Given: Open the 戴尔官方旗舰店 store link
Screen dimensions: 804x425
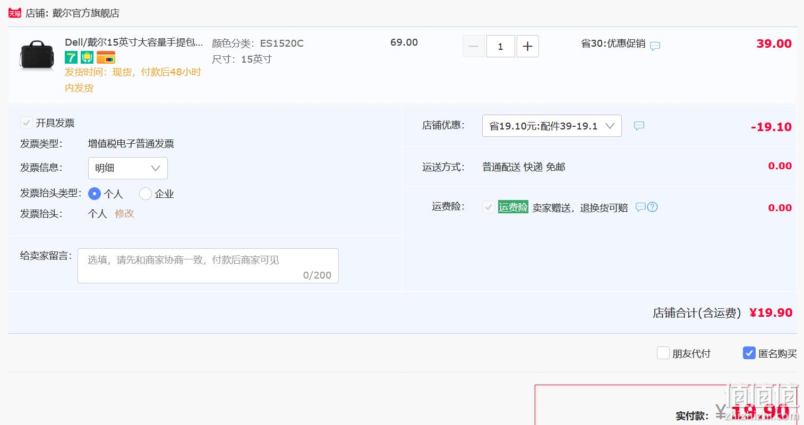Looking at the screenshot, I should click(x=85, y=13).
